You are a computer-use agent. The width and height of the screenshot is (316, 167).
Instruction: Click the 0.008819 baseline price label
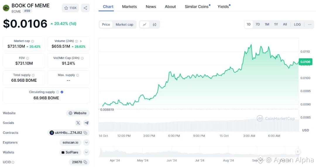(x=107, y=110)
